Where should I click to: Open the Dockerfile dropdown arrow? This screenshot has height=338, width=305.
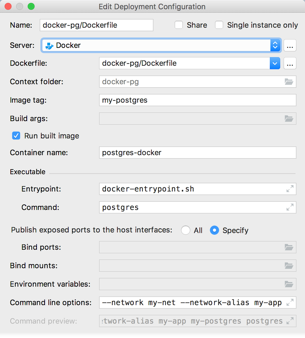tap(275, 63)
